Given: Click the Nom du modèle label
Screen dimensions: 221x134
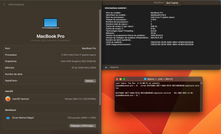Looking at the screenshot, I should tap(113, 13).
